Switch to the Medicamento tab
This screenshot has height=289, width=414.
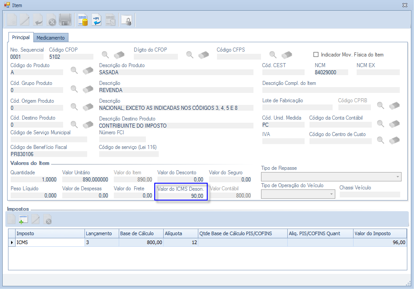tap(51, 38)
